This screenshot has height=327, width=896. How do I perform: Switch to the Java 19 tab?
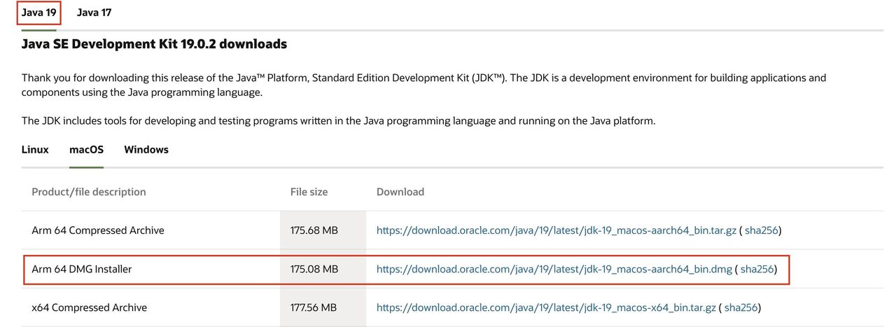[38, 13]
